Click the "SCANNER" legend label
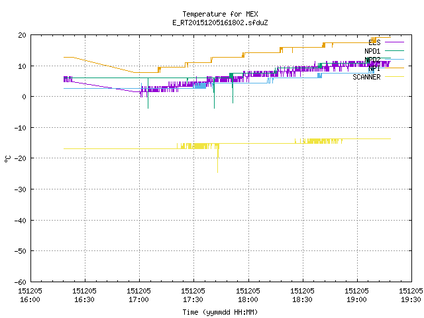The width and height of the screenshot is (424, 318). click(x=366, y=77)
